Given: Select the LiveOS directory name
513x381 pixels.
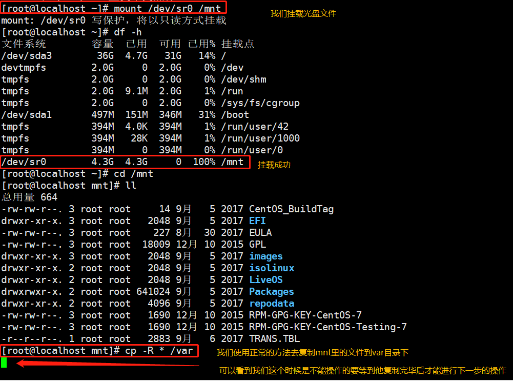Looking at the screenshot, I should [266, 279].
